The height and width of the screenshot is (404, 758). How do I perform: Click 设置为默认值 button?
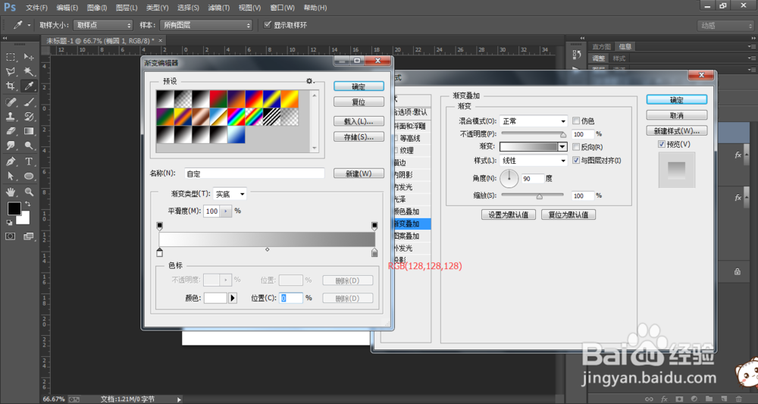click(x=508, y=215)
